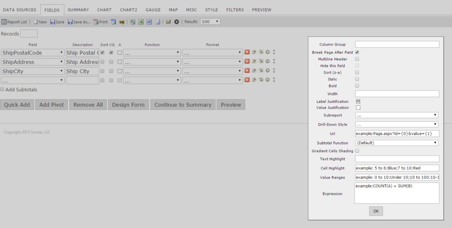Enable Sort checkbox for ShipAddress
The image size is (452, 228).
[x=102, y=62]
